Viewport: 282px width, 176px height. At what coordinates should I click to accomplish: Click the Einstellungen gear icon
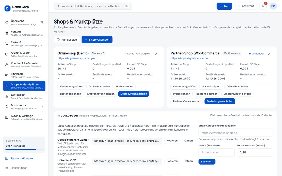(7, 168)
